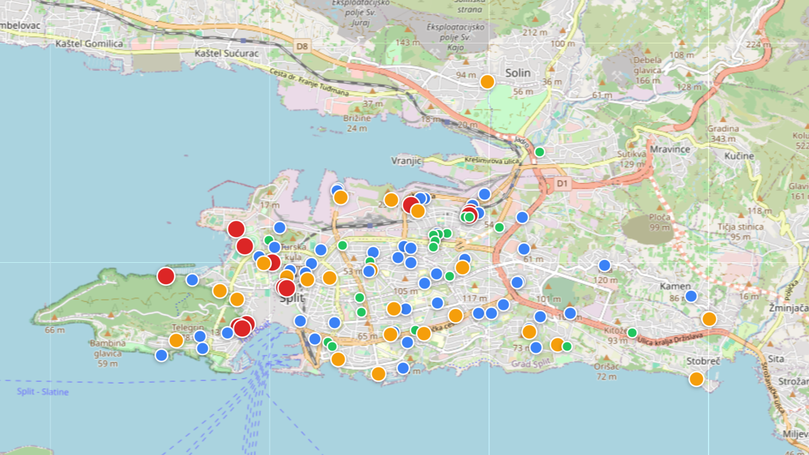
Task: Select the blue marker beside 61 m label
Action: [x=524, y=249]
